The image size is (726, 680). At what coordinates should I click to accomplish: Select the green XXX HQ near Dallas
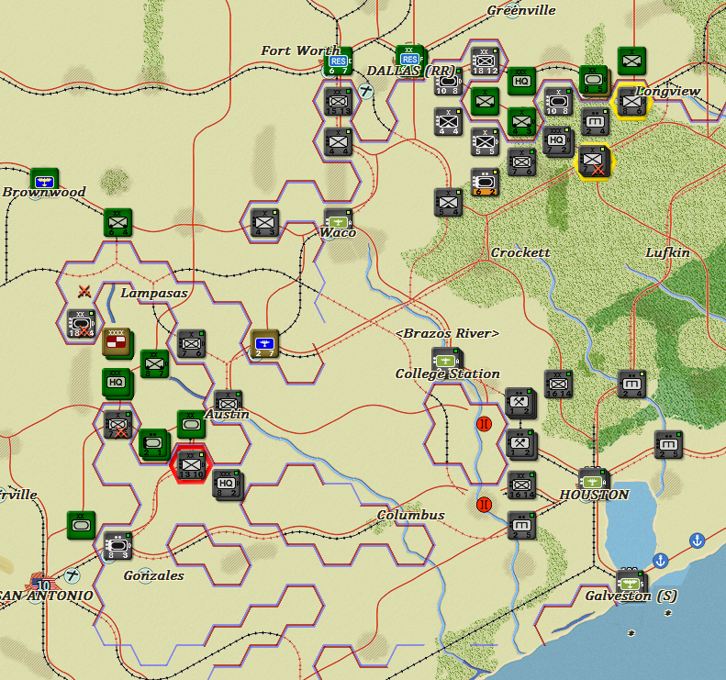521,81
